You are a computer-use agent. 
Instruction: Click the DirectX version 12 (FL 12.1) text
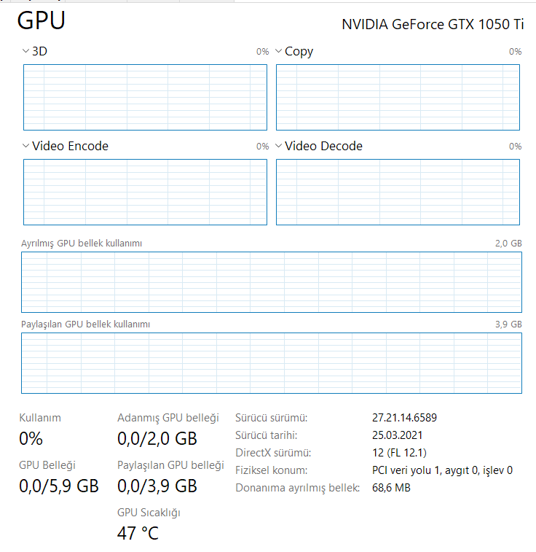399,453
